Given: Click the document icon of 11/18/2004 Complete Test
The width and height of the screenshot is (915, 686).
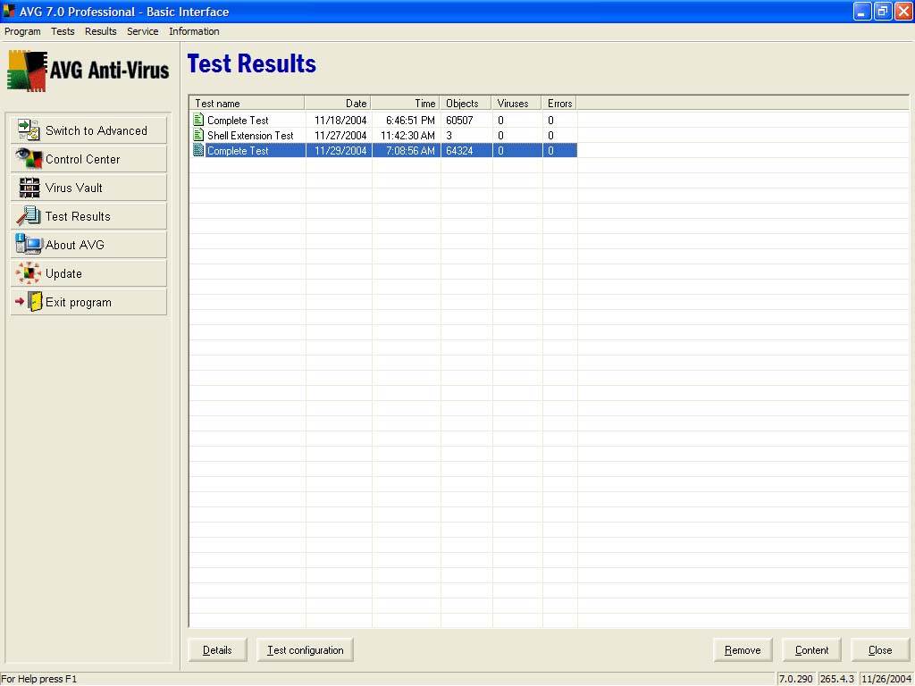Looking at the screenshot, I should [x=198, y=120].
